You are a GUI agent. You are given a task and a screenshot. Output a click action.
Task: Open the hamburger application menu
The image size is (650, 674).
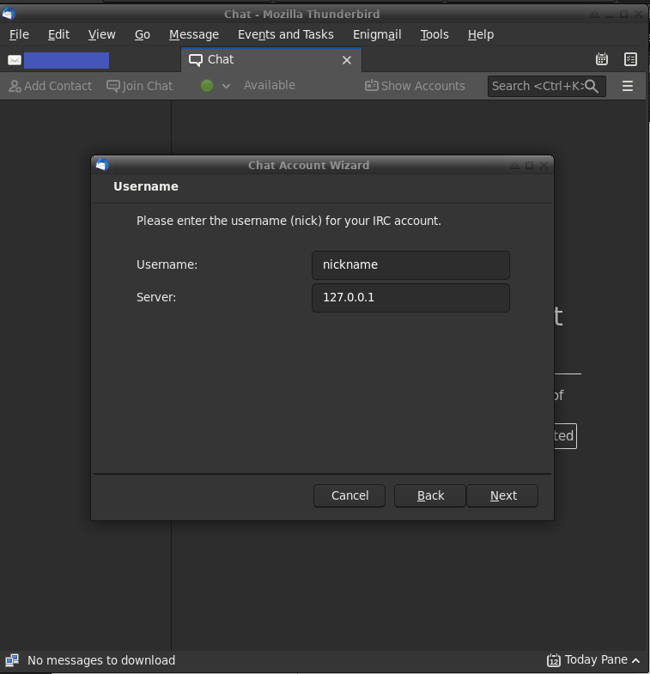point(628,86)
